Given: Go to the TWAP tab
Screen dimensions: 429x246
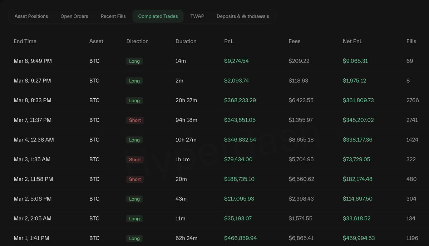Looking at the screenshot, I should click(x=197, y=16).
